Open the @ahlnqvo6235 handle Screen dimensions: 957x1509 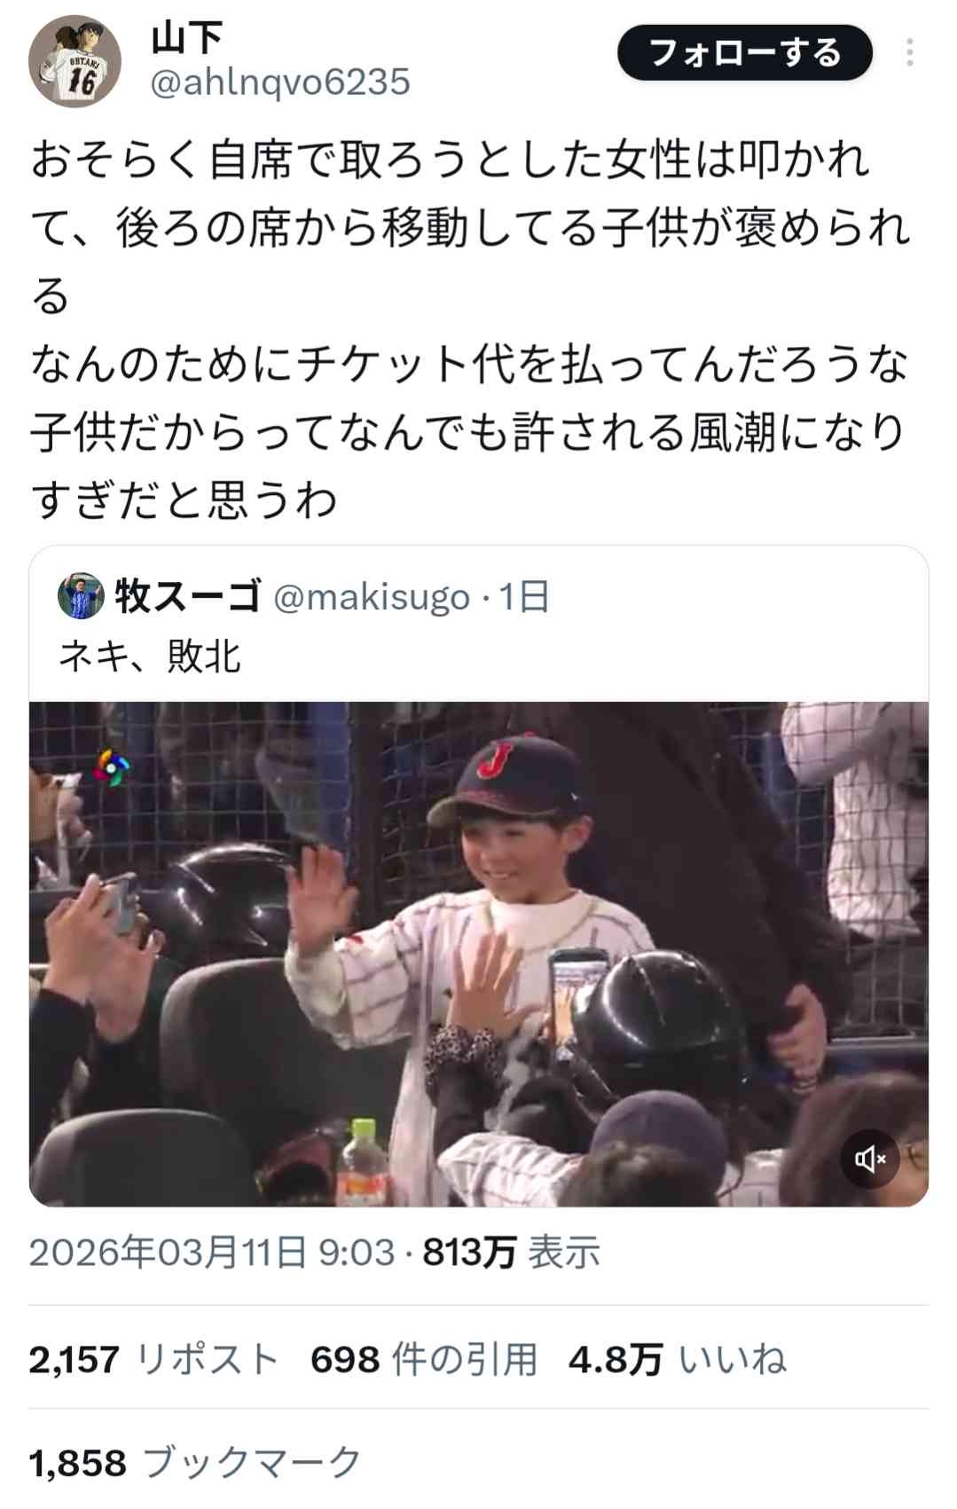(x=281, y=83)
